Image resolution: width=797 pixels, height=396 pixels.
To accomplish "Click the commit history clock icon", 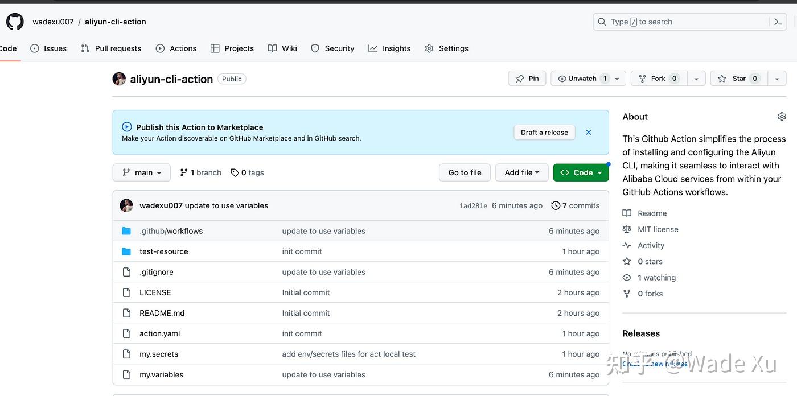I will pyautogui.click(x=556, y=205).
